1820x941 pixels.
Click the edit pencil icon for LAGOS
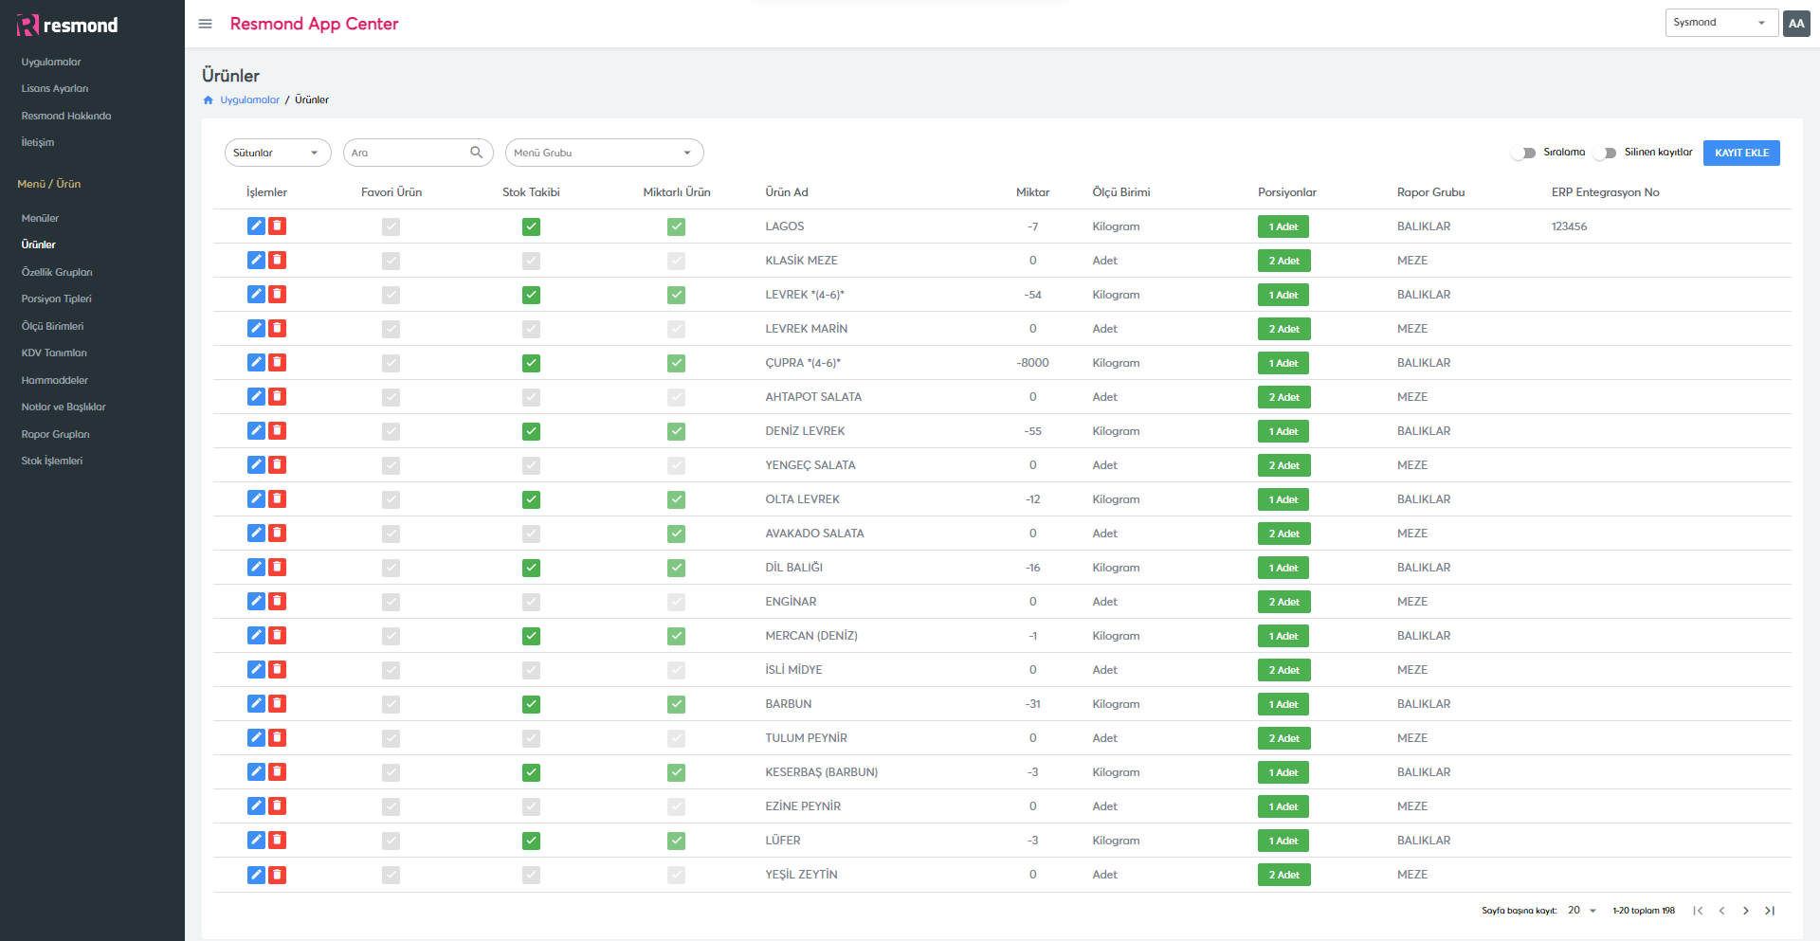[x=256, y=226]
